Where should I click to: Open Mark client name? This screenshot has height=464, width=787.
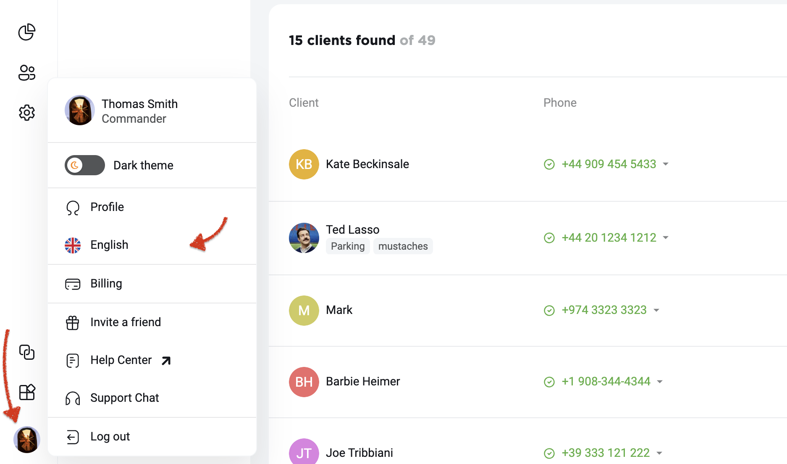click(x=339, y=310)
